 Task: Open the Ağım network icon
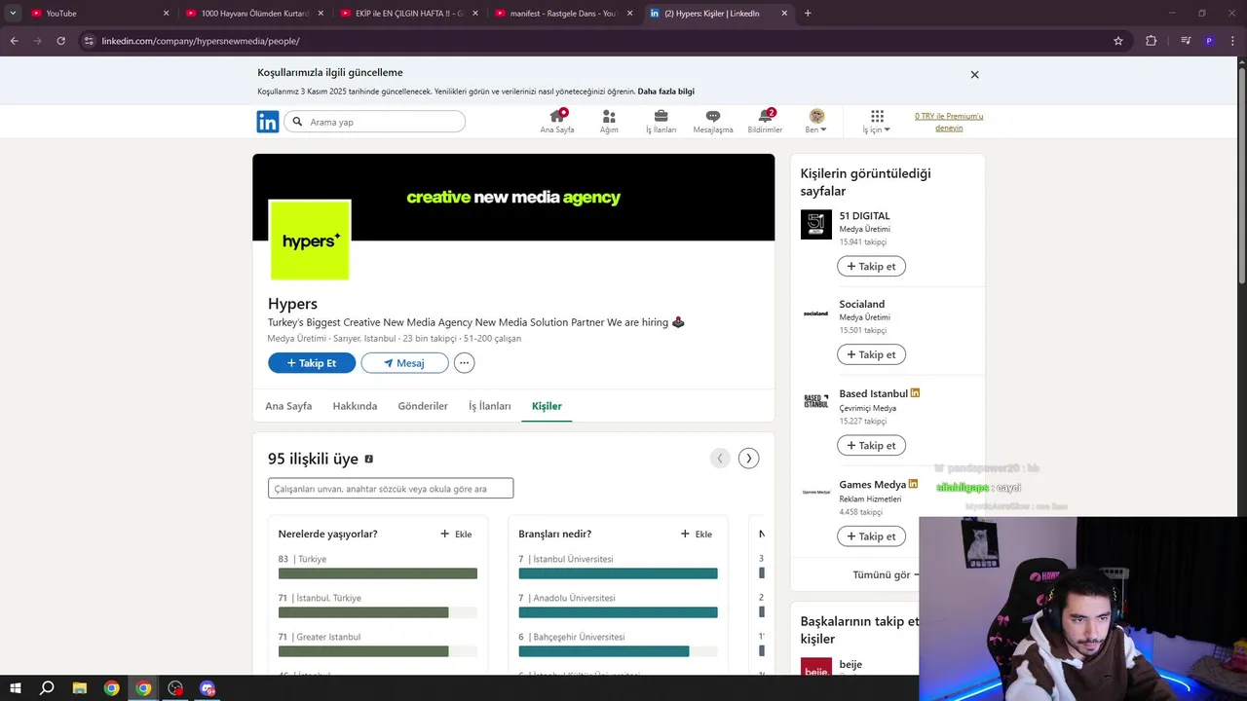point(609,122)
